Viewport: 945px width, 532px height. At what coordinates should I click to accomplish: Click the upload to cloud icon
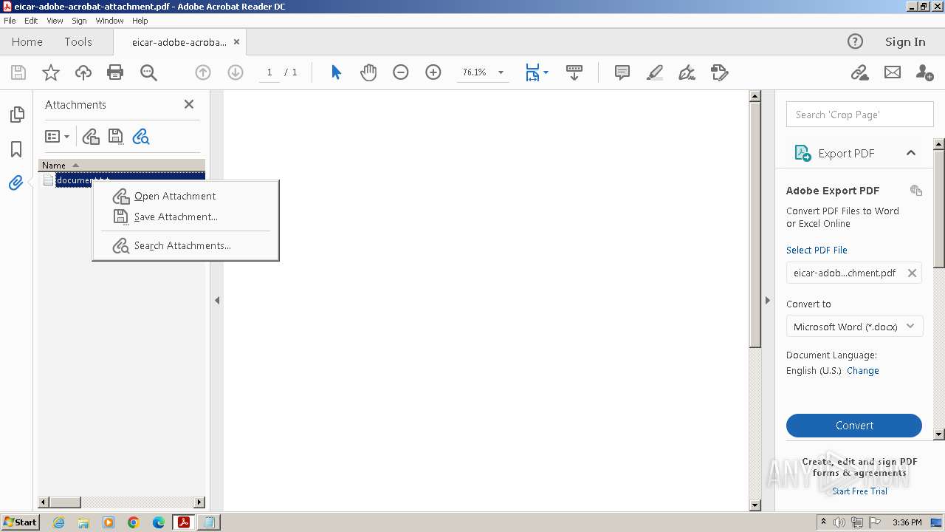coord(83,72)
